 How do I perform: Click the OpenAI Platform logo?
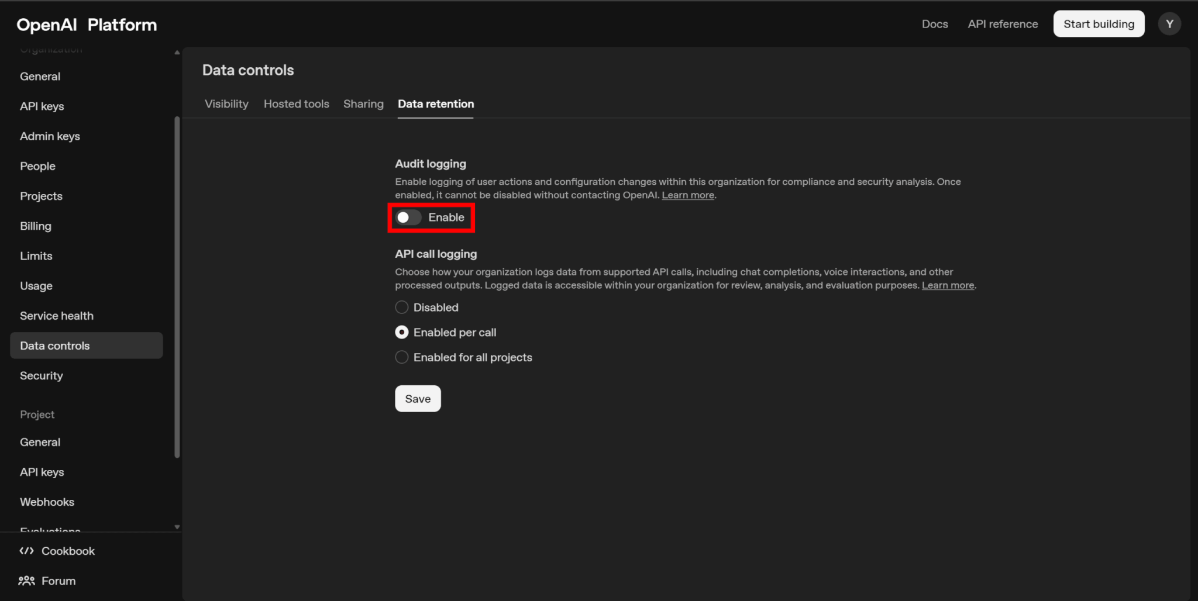[87, 25]
